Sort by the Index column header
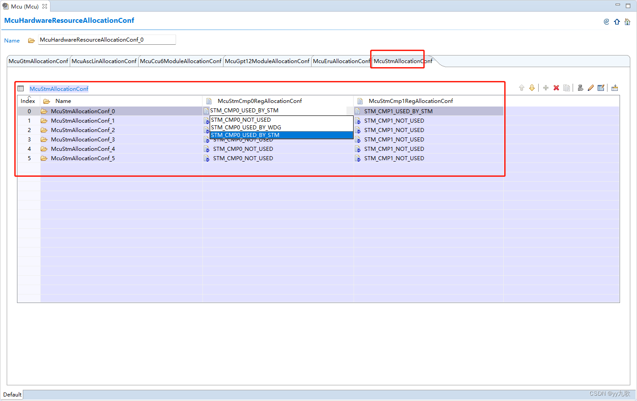The height and width of the screenshot is (401, 637). click(x=29, y=101)
